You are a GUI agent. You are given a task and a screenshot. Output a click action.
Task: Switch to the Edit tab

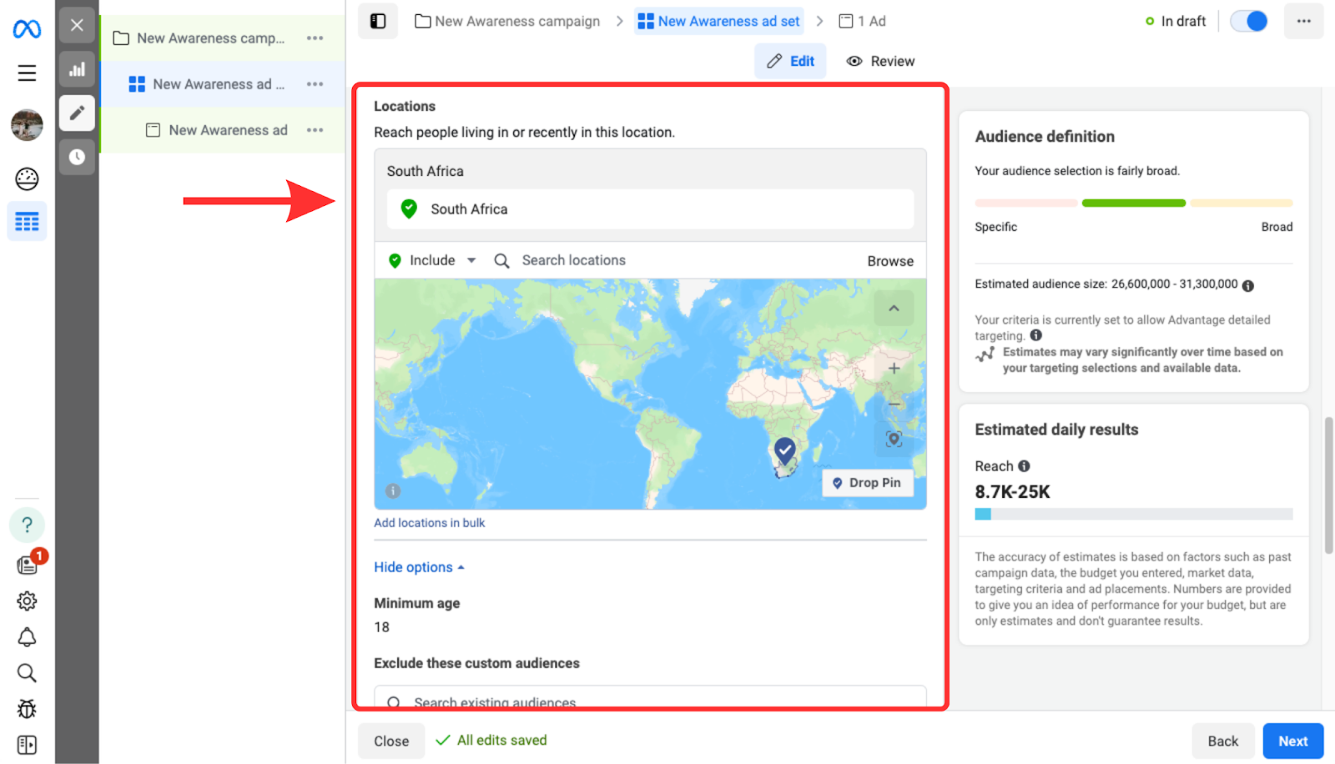coord(790,61)
